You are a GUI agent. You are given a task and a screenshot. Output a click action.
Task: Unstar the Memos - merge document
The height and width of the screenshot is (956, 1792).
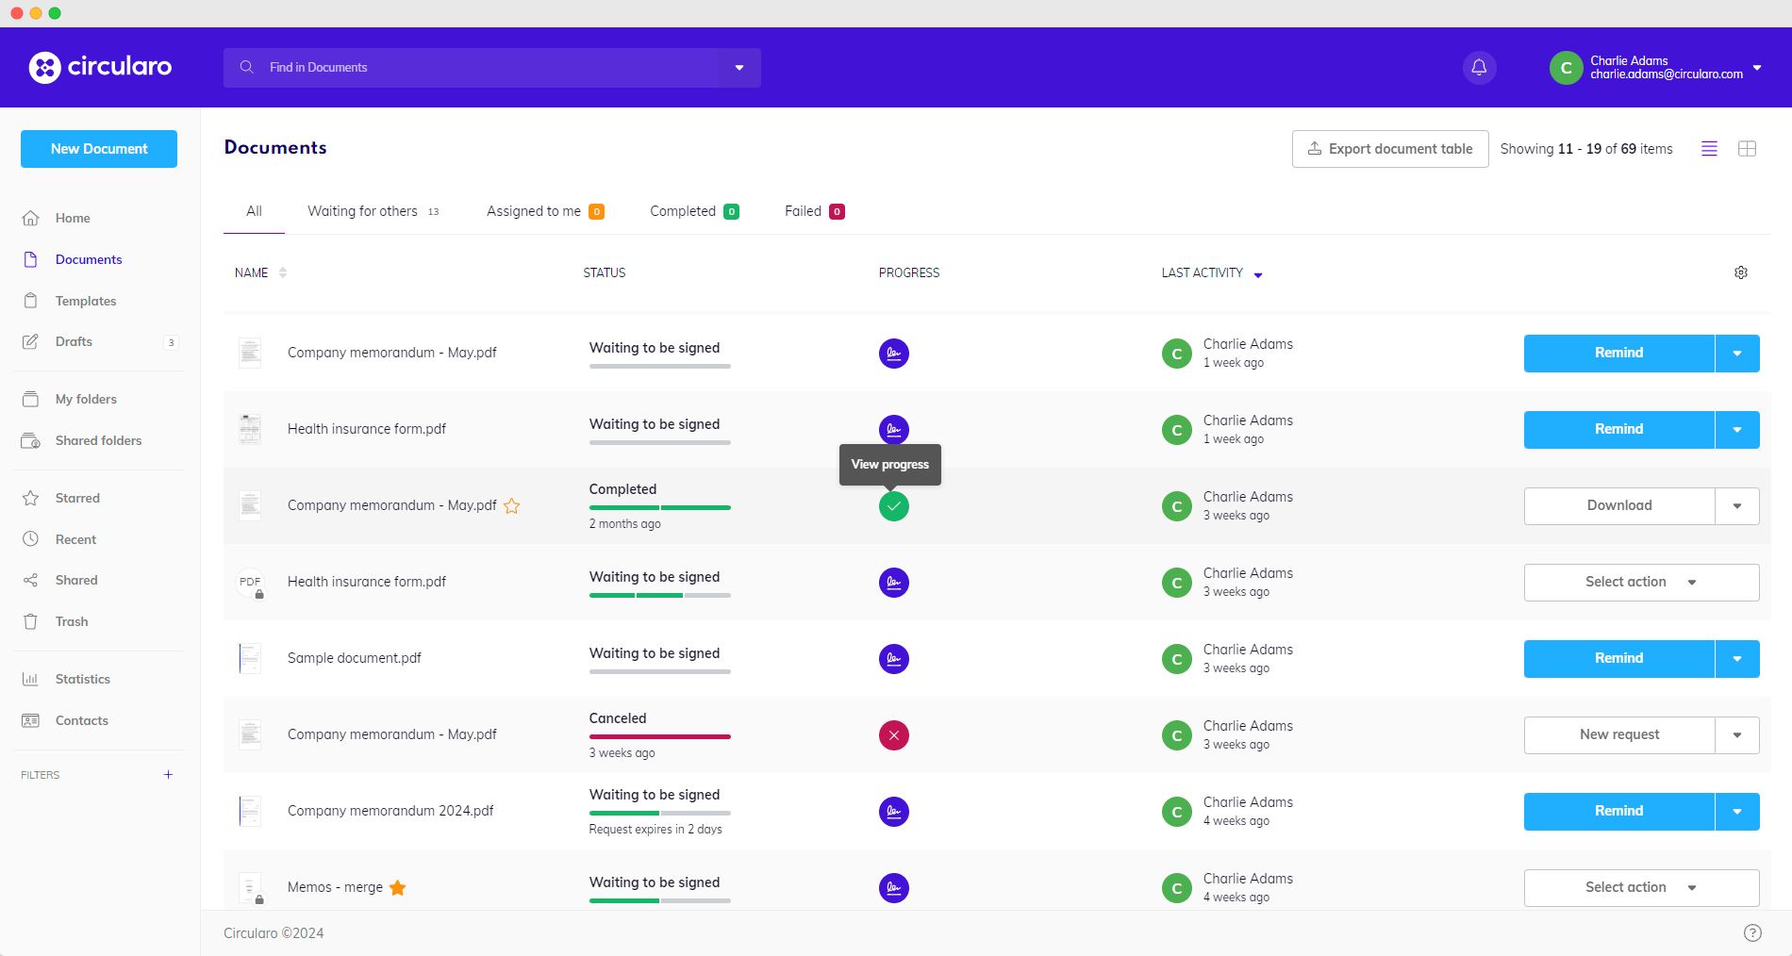[x=398, y=887]
